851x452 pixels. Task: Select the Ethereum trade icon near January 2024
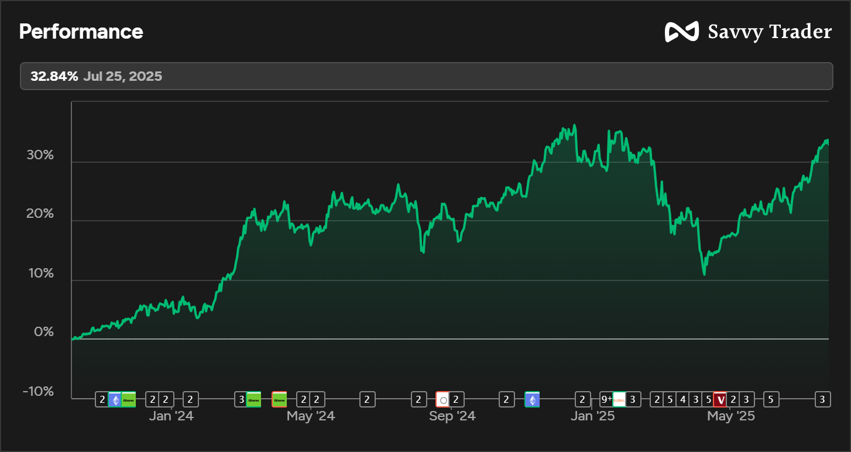(x=114, y=399)
